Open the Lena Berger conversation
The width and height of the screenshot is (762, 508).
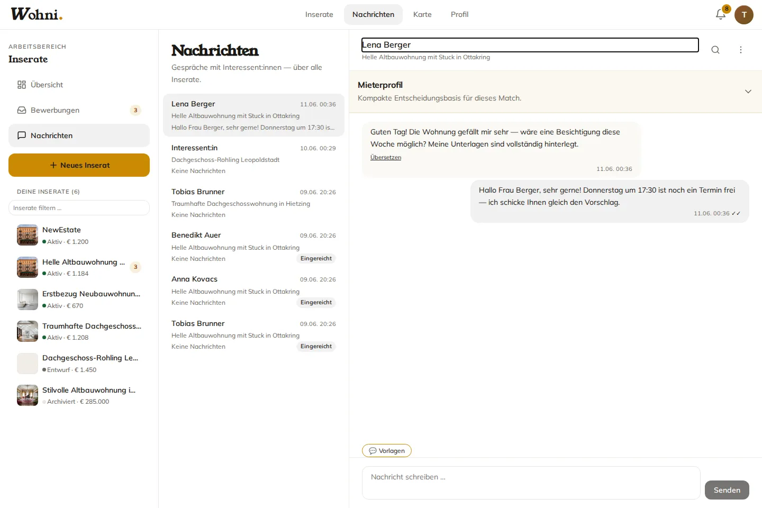(x=253, y=115)
